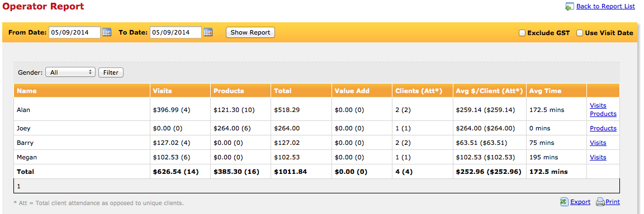Click the Print link
644x214 pixels.
pos(612,202)
